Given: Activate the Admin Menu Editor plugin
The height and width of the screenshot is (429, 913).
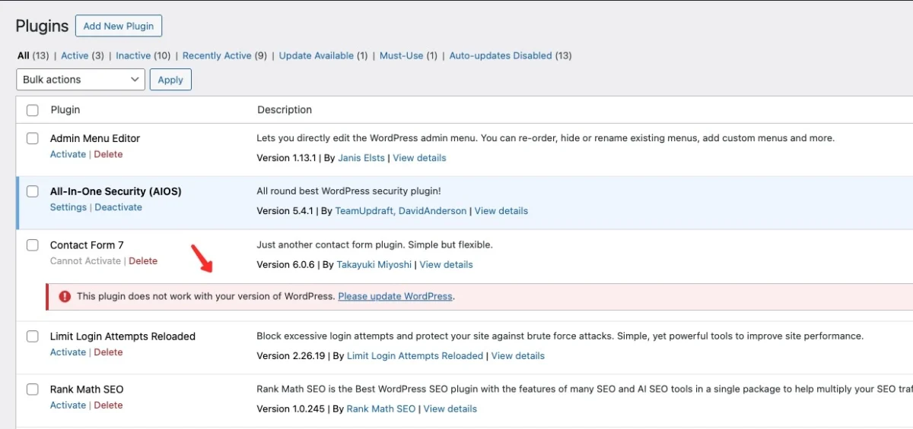Looking at the screenshot, I should click(68, 154).
